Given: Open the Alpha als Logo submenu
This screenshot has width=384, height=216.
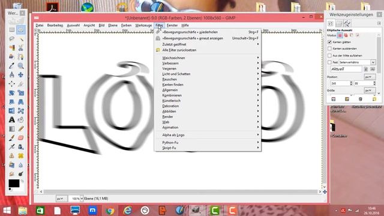Looking at the screenshot, I should point(208,135).
